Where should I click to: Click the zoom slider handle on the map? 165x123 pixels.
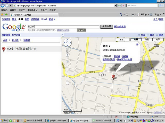pyautogui.click(x=67, y=61)
